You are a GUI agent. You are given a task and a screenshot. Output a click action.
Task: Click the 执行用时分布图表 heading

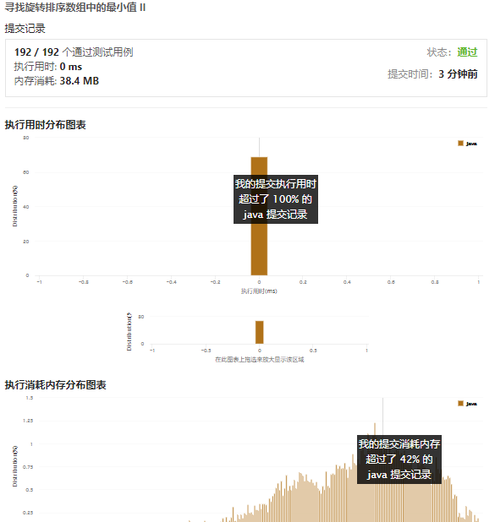tap(46, 125)
